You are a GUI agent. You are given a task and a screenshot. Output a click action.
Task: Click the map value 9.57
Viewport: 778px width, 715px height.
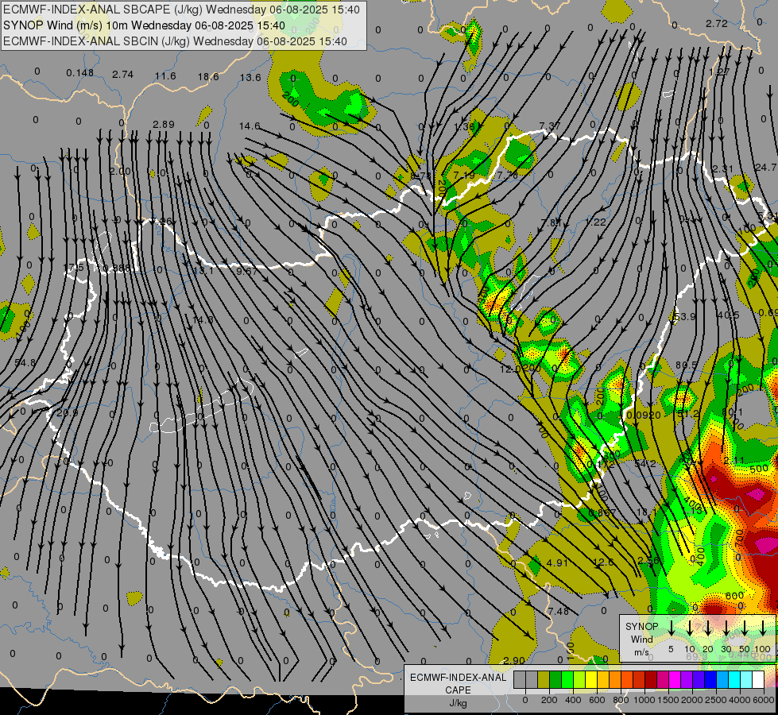coord(246,271)
